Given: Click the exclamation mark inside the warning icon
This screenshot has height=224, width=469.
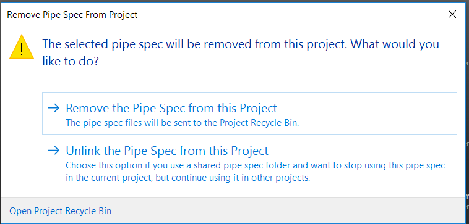Looking at the screenshot, I should (22, 49).
